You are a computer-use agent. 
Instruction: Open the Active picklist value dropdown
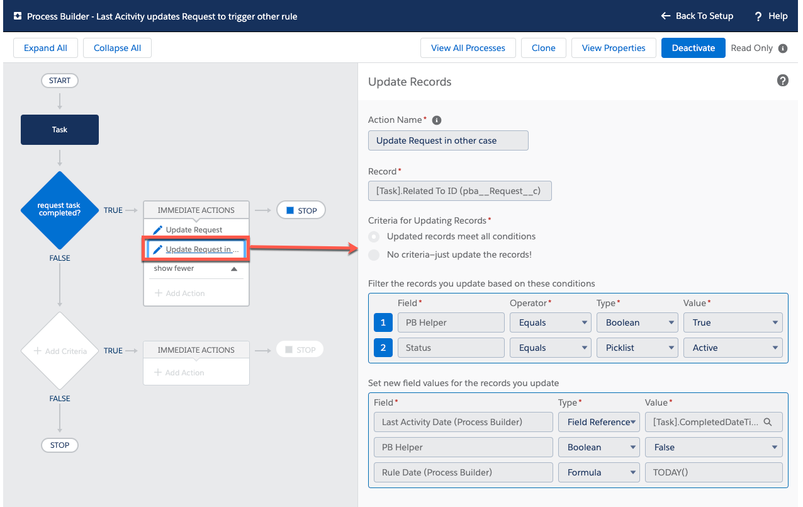[733, 347]
